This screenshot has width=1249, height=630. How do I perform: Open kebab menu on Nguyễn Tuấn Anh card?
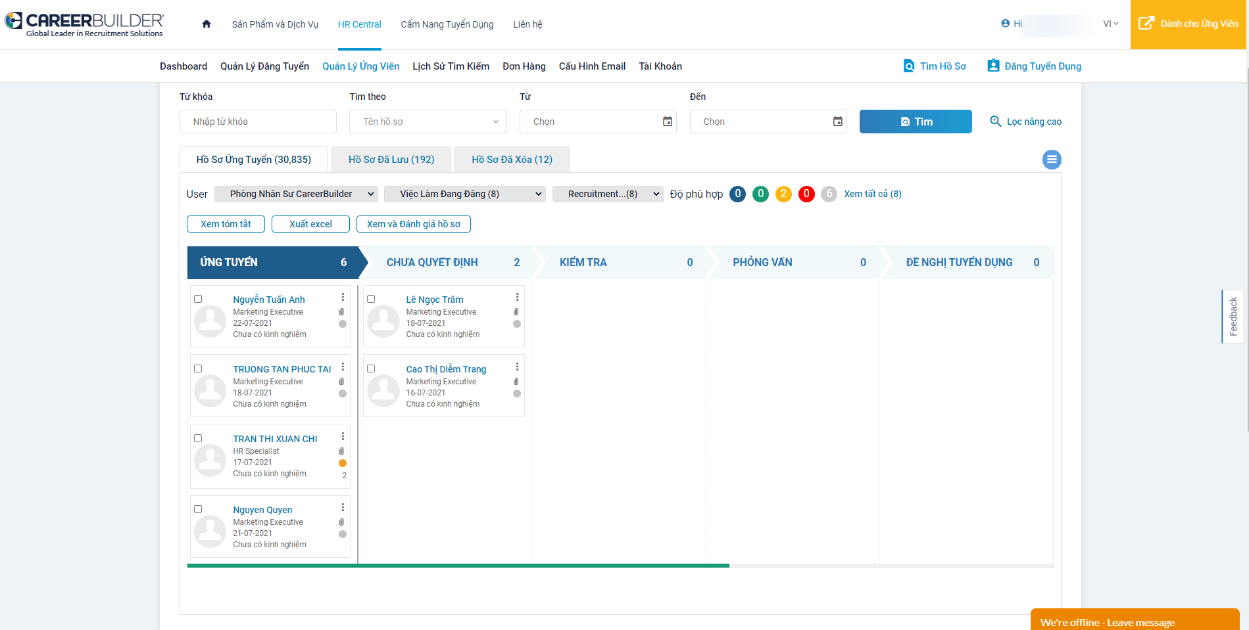343,298
